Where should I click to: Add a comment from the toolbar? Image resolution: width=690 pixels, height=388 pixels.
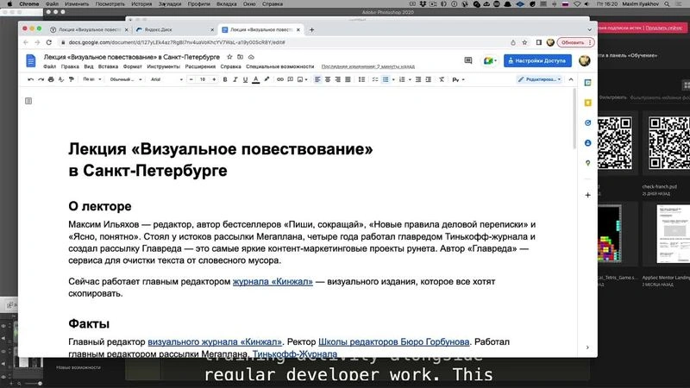(291, 79)
